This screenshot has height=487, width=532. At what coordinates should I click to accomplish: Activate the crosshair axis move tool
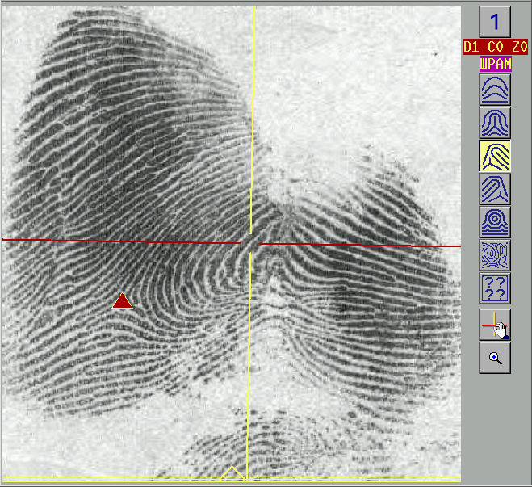[495, 325]
